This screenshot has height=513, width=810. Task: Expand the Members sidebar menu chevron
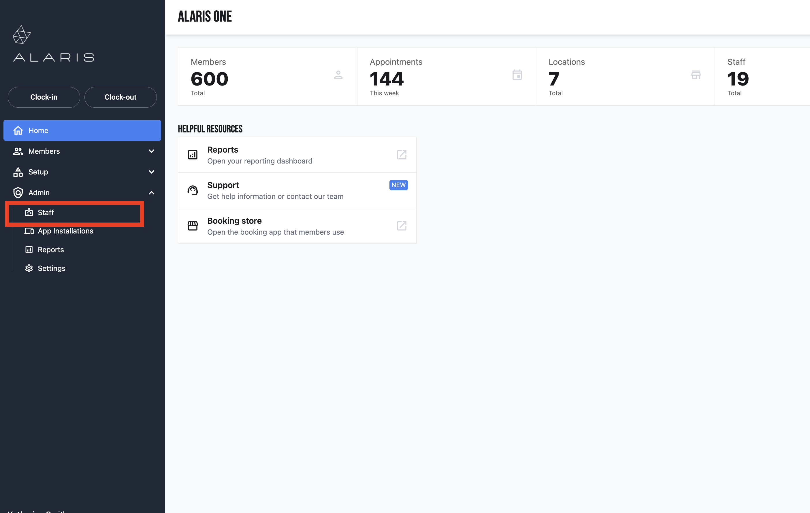[x=151, y=151]
